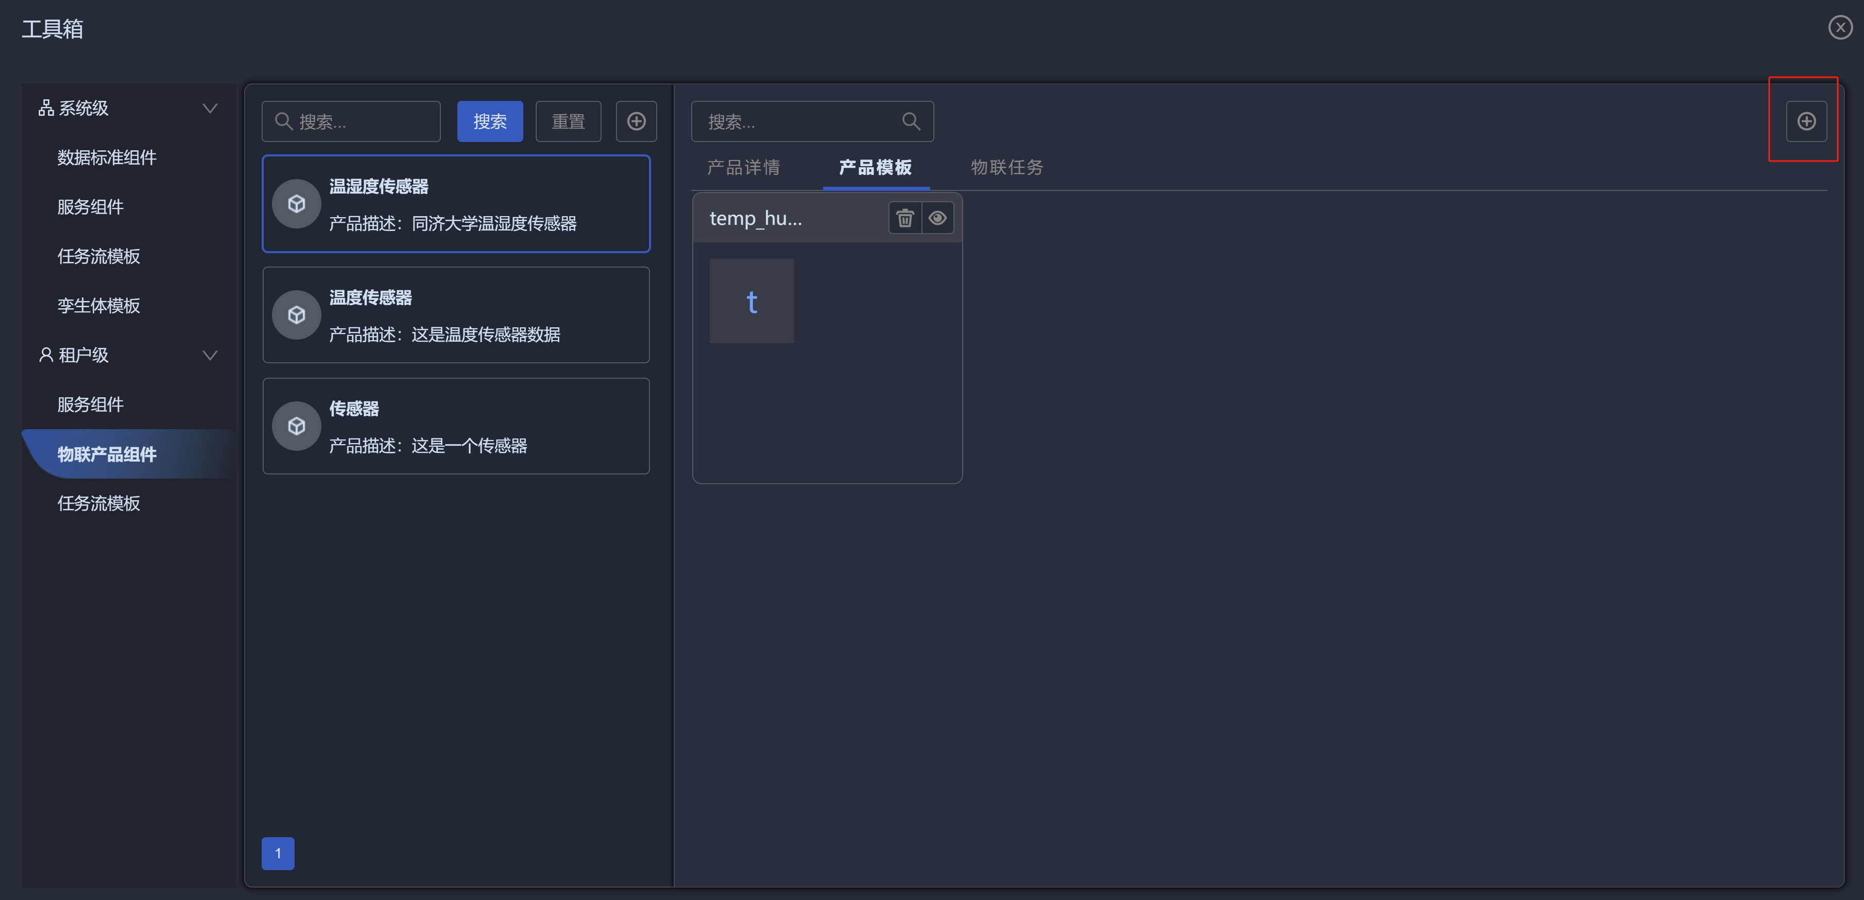Click the temp_hu... template title
Image resolution: width=1864 pixels, height=900 pixels.
(x=756, y=218)
